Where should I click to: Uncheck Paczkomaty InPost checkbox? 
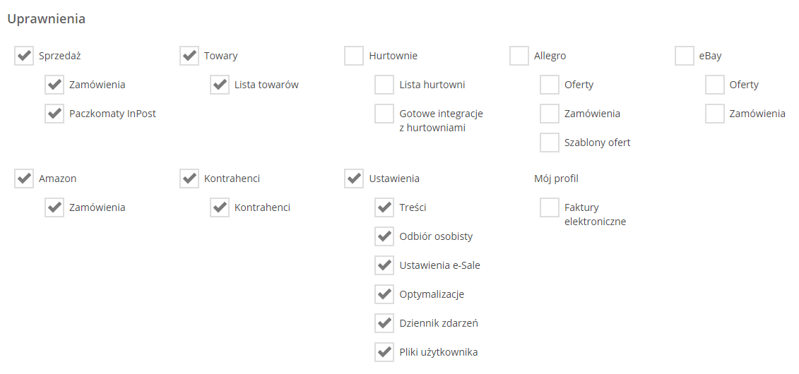click(54, 114)
